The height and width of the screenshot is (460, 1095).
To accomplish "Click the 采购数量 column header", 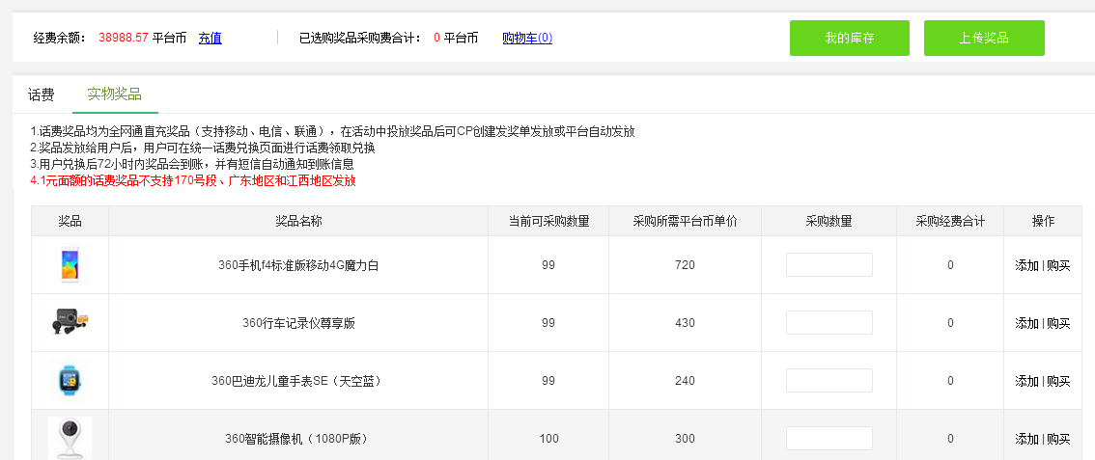I will pyautogui.click(x=828, y=222).
